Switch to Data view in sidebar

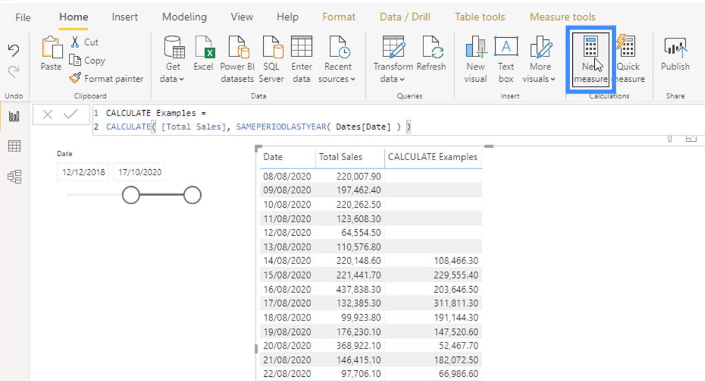click(14, 146)
